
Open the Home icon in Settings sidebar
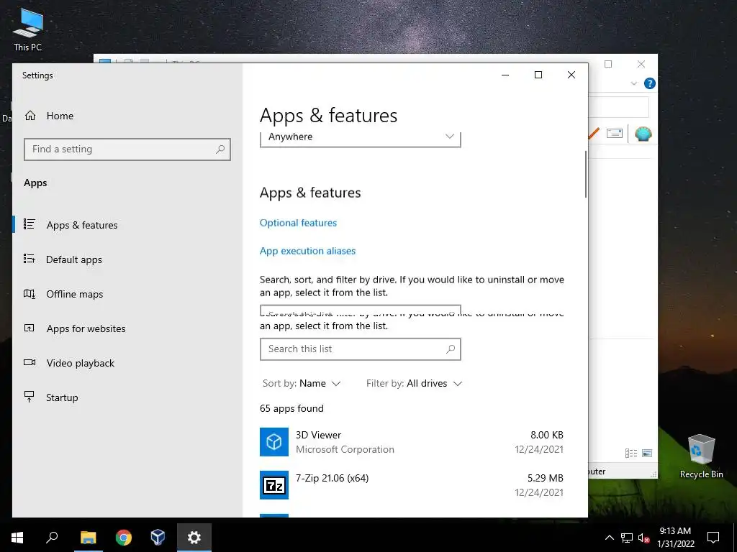click(x=30, y=116)
